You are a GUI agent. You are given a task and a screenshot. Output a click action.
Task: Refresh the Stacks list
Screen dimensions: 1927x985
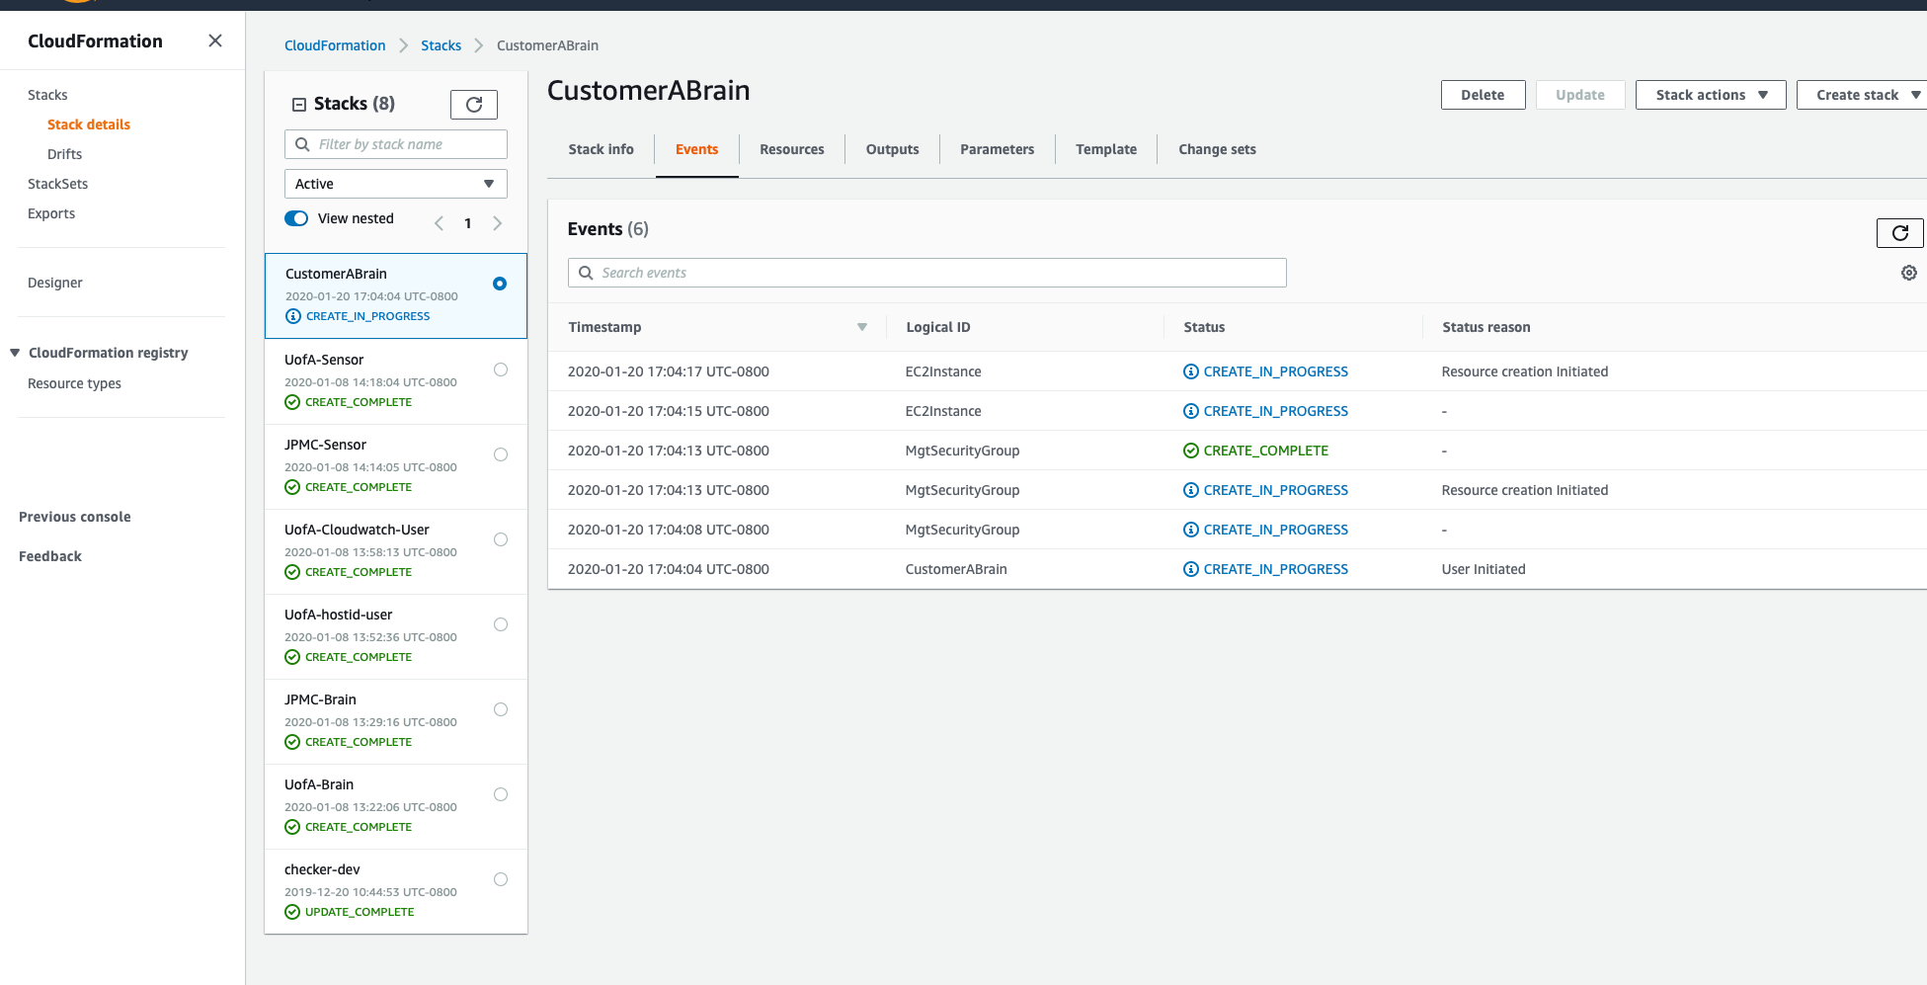[x=474, y=105]
